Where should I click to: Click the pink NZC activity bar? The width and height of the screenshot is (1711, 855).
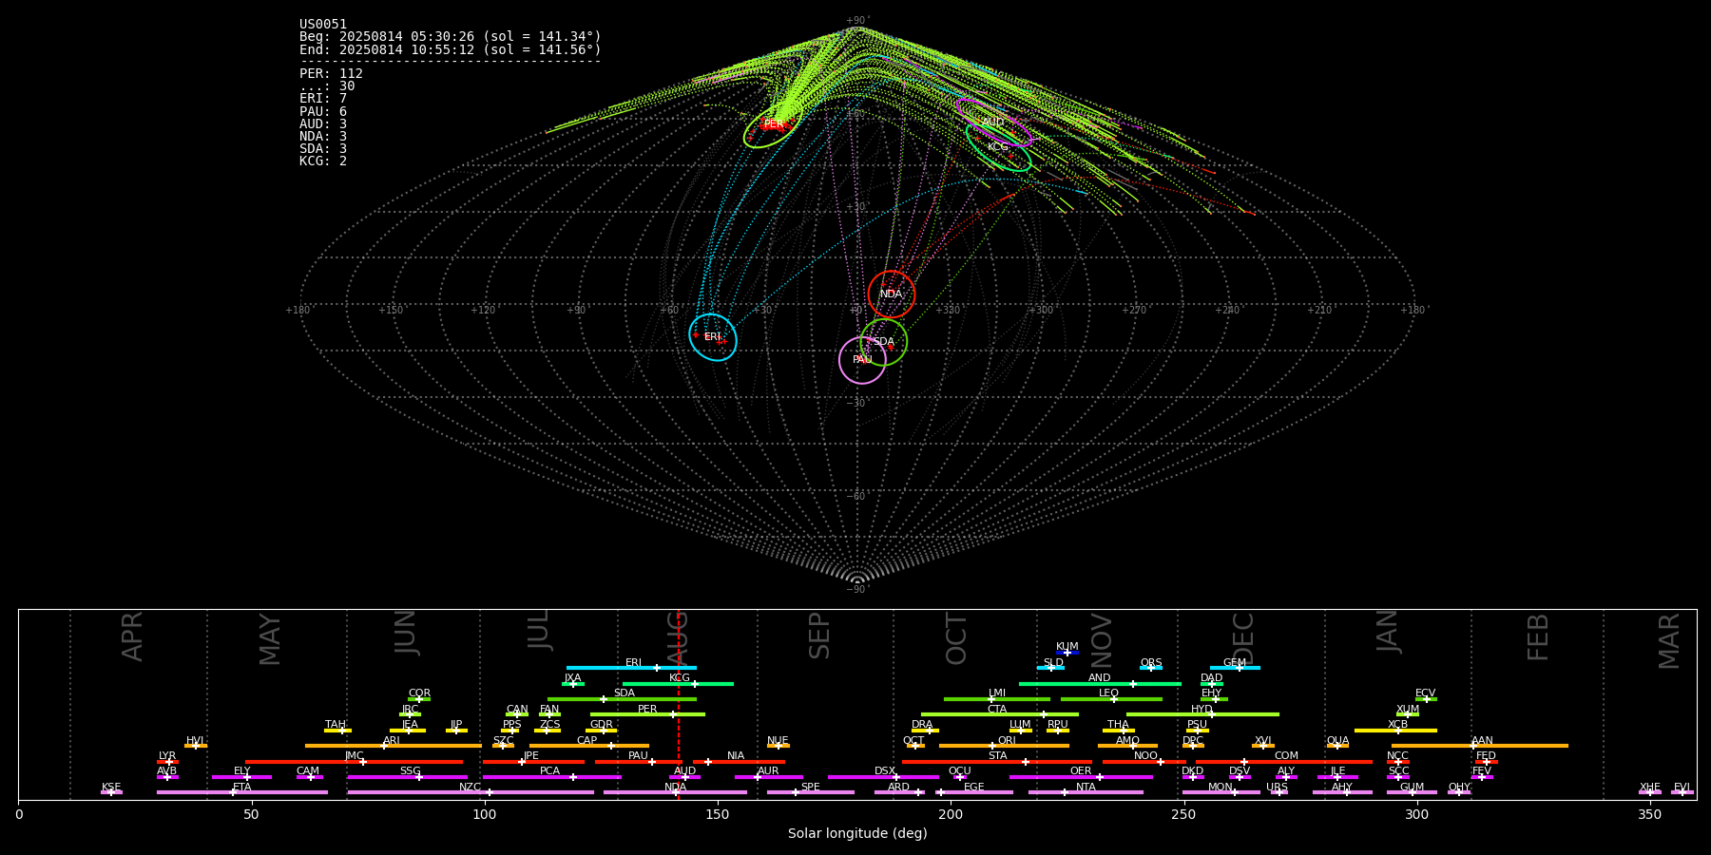(x=471, y=792)
